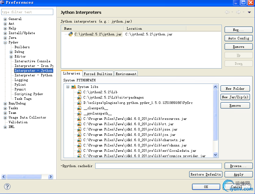Screen dimensions: 255x194
Task: Click the forward navigation arrow icon
Action: [x=238, y=12]
